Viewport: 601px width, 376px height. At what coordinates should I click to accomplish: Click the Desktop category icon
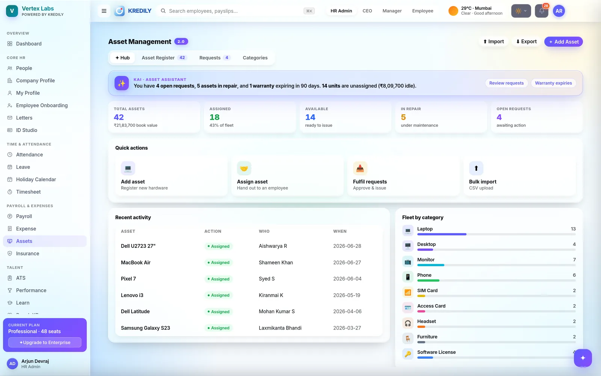click(408, 246)
